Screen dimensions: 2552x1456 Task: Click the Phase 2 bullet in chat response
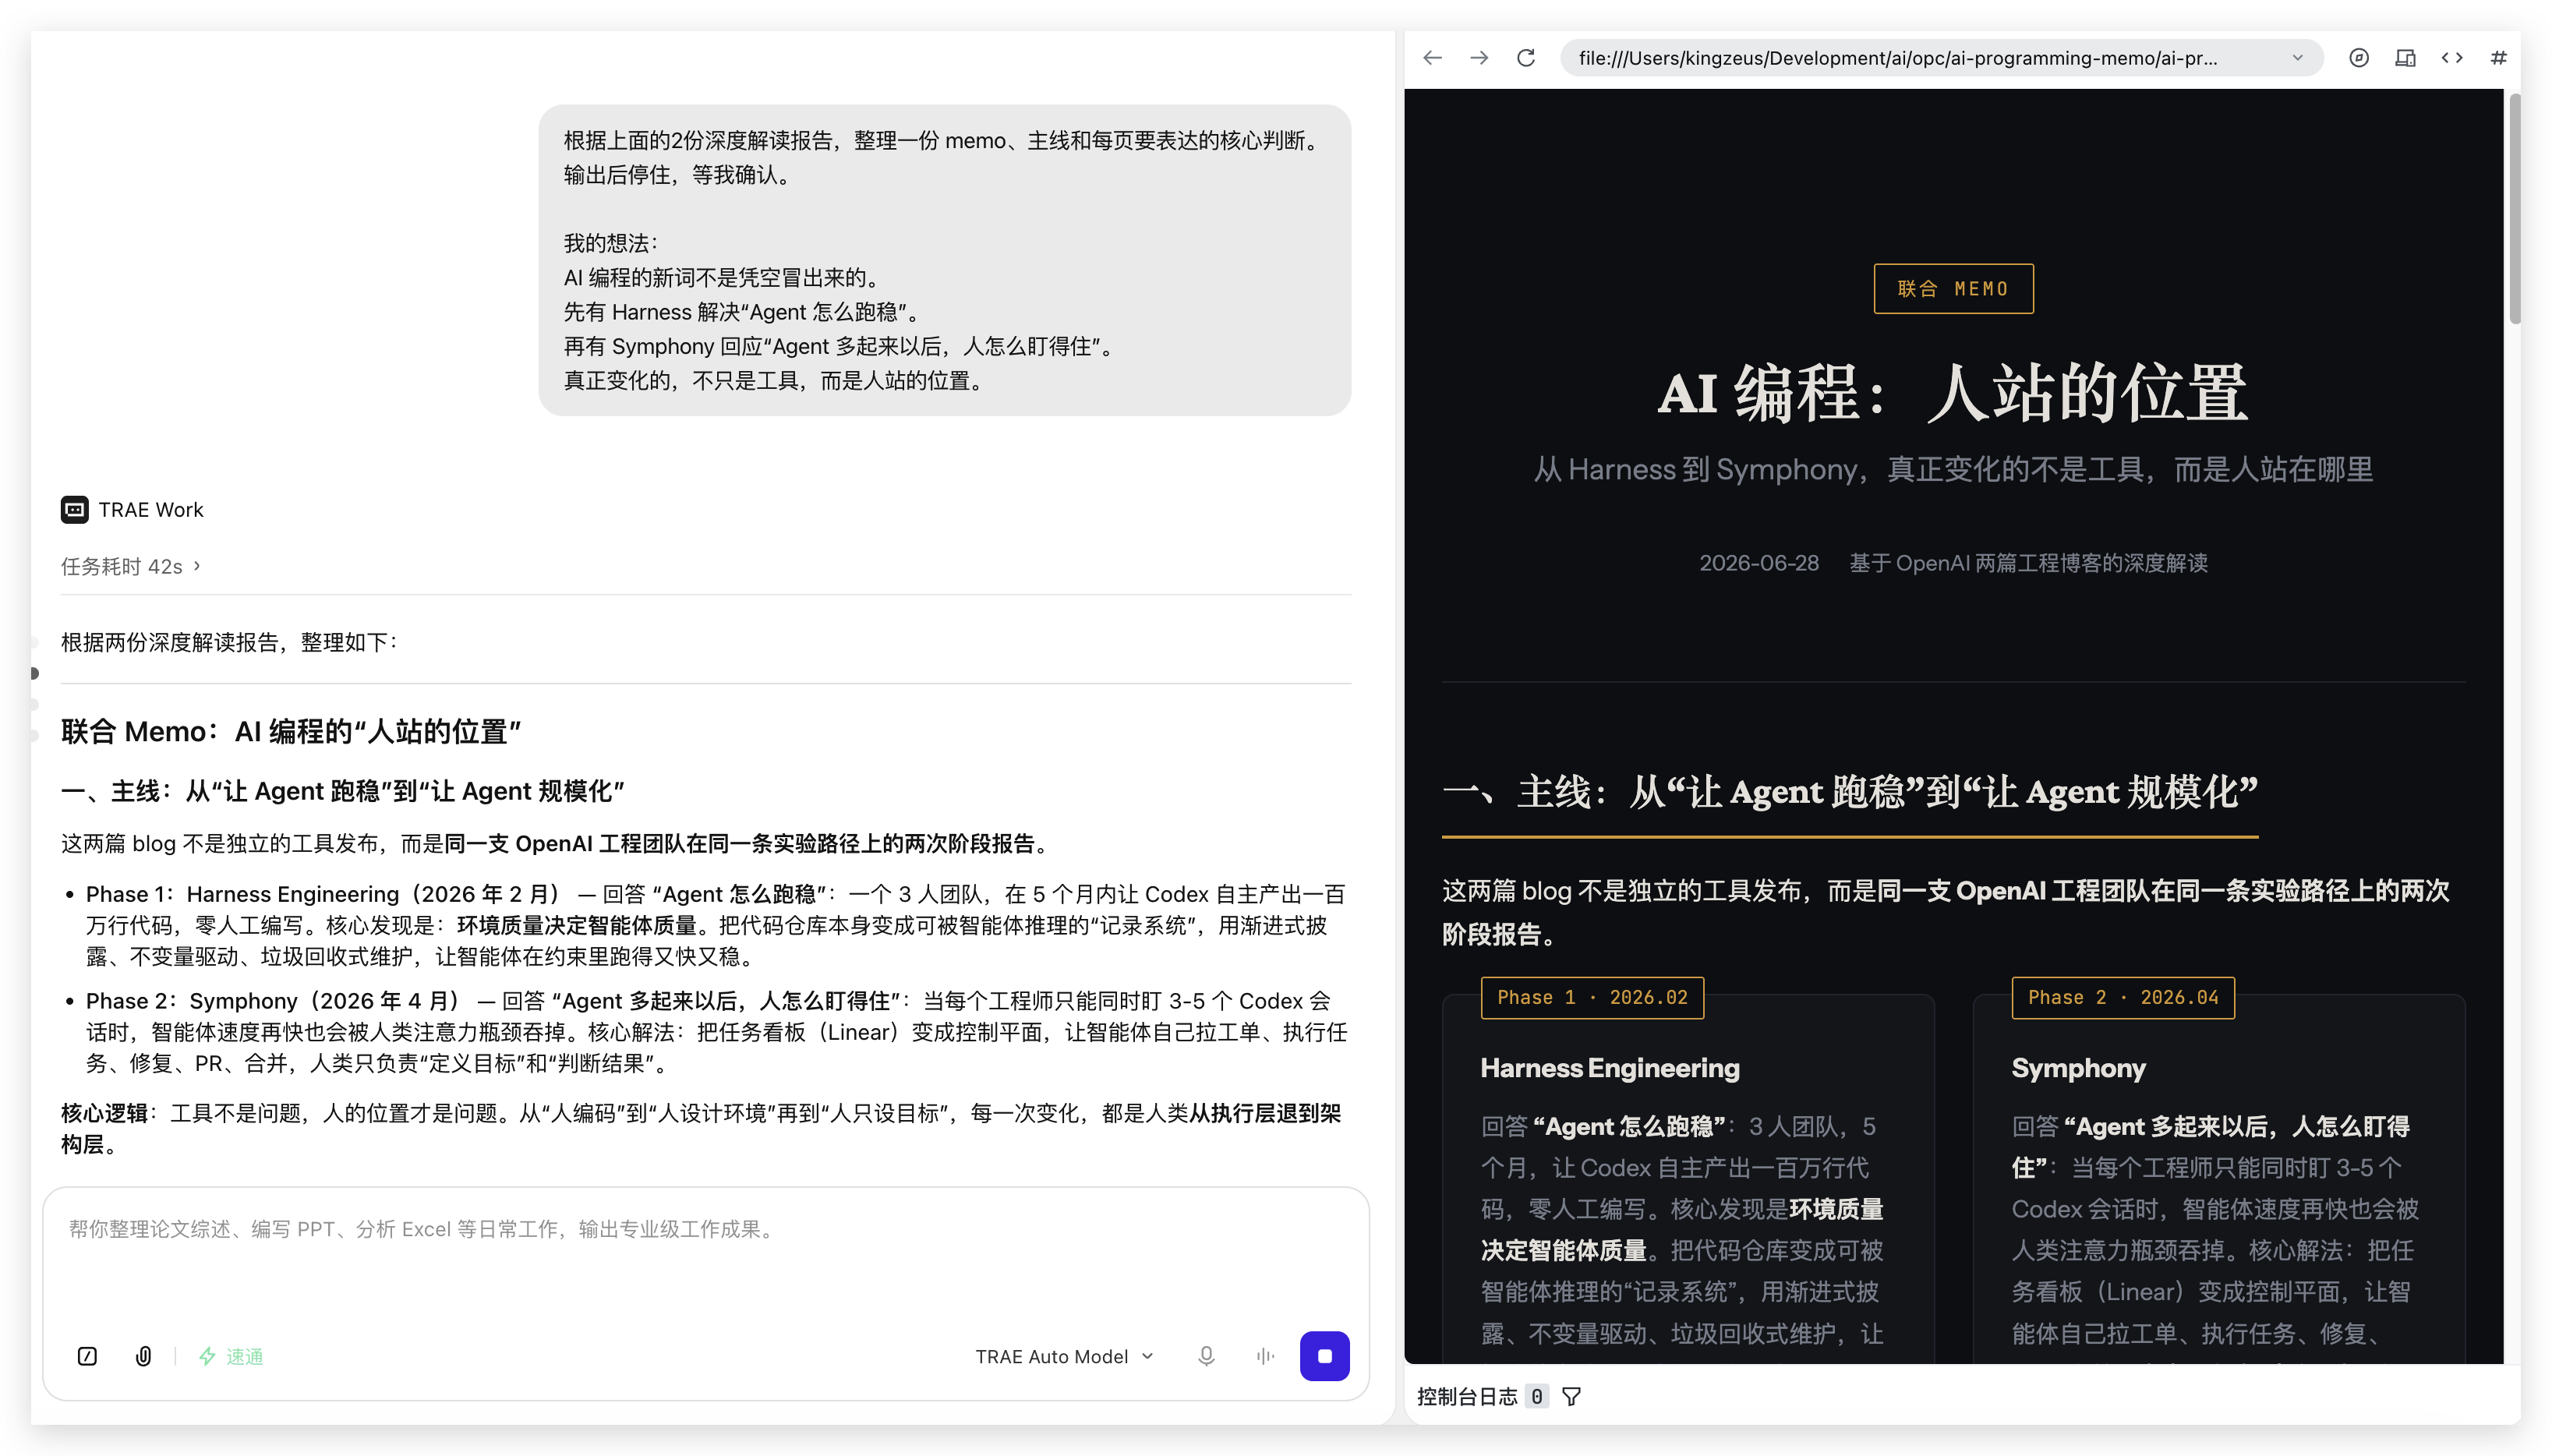[715, 1031]
